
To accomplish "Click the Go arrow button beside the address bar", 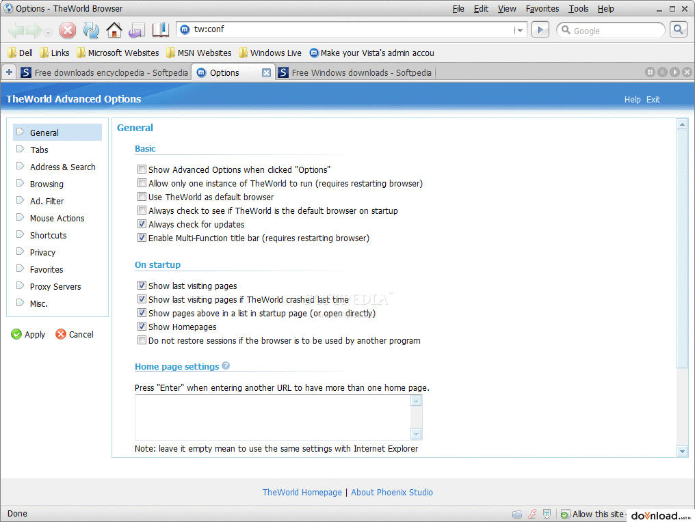I will tap(540, 29).
